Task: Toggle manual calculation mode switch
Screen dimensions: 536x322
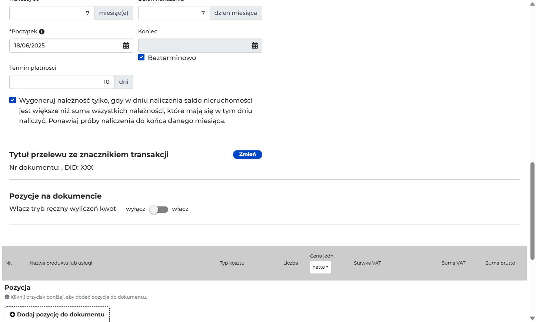Action: 159,209
